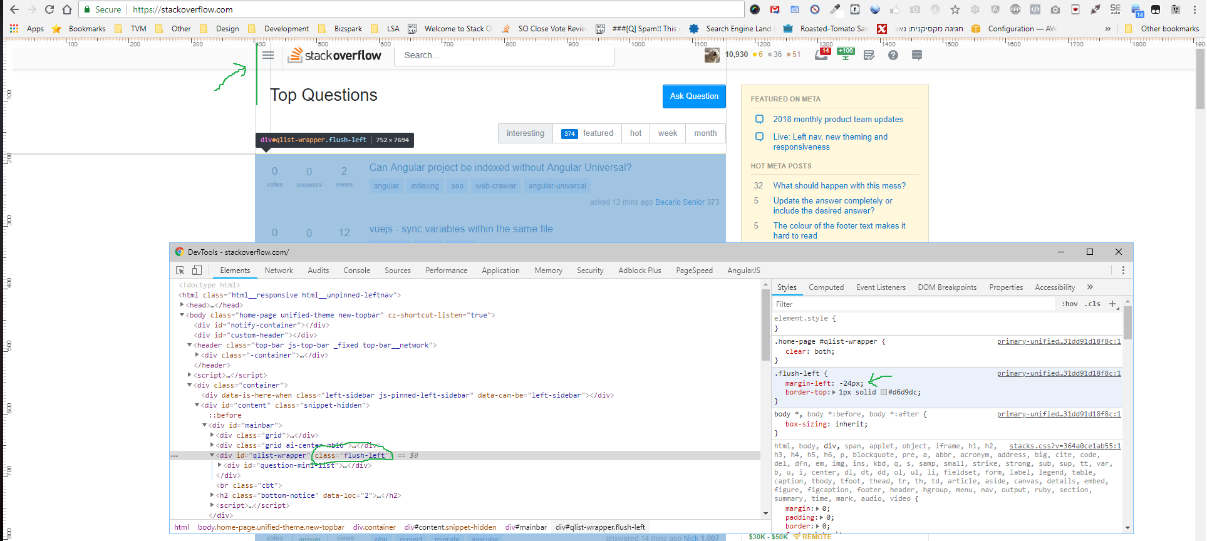Open the Sources tab in DevTools
This screenshot has width=1207, height=541.
(398, 270)
